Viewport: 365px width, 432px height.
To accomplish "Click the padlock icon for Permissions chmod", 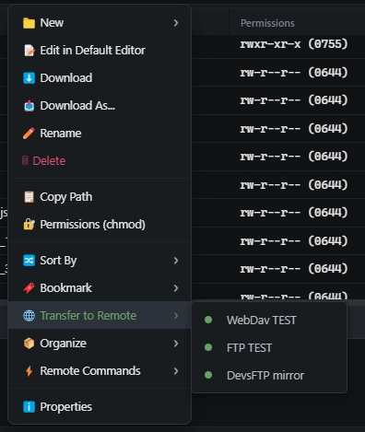I will [x=29, y=225].
